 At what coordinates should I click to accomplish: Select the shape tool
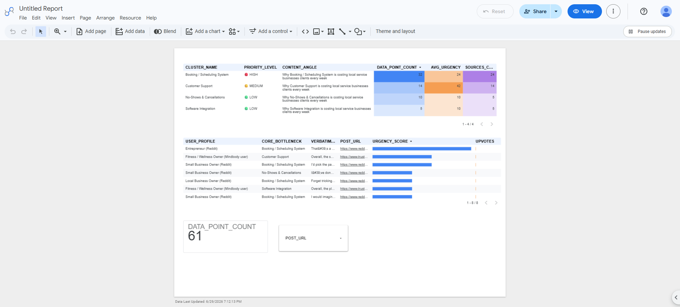(x=358, y=32)
